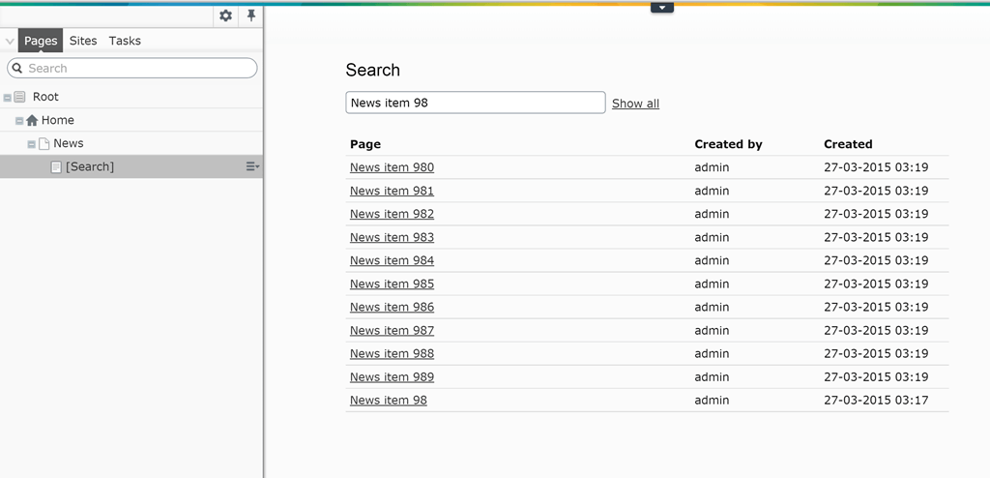Click the News page document icon
The image size is (990, 478).
coord(44,143)
